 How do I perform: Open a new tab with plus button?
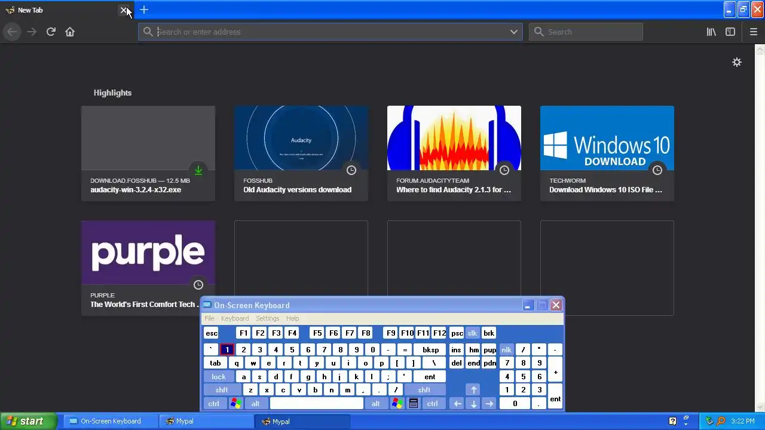(144, 10)
